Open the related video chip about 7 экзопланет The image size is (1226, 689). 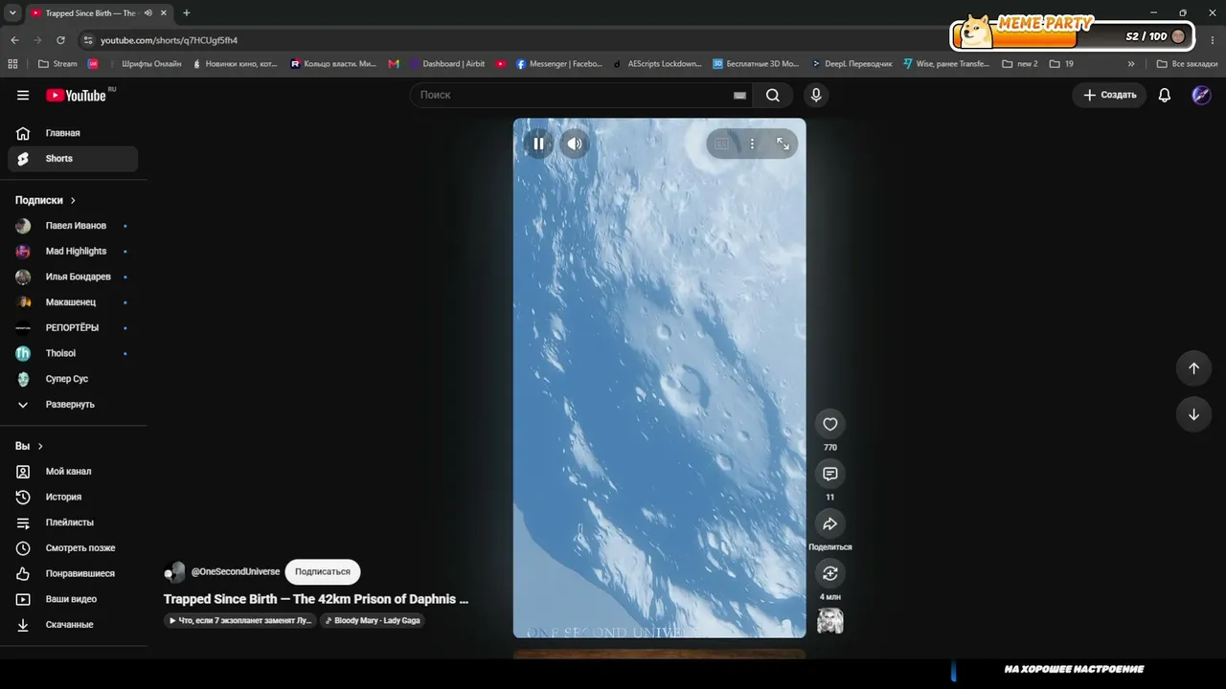pyautogui.click(x=240, y=620)
